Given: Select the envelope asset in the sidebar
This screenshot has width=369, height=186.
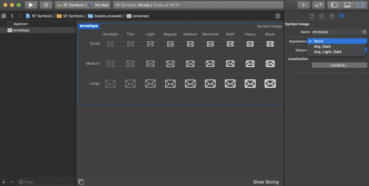Looking at the screenshot, I should (37, 30).
